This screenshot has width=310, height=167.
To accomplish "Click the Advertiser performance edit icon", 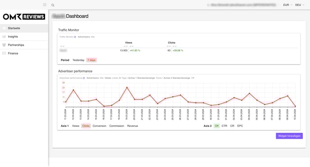I will pyautogui.click(x=84, y=78).
